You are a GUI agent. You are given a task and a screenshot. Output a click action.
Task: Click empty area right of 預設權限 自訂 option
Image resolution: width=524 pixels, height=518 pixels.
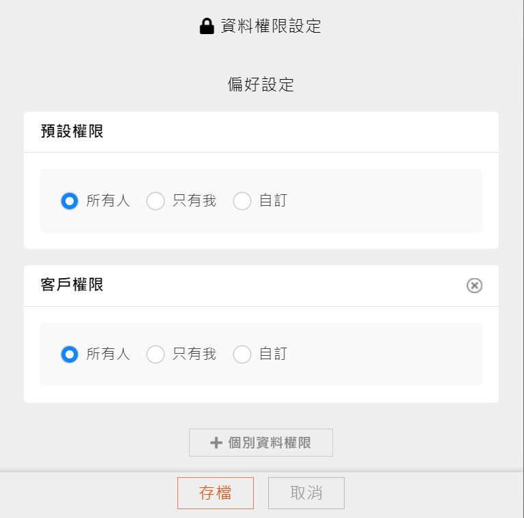(x=382, y=201)
